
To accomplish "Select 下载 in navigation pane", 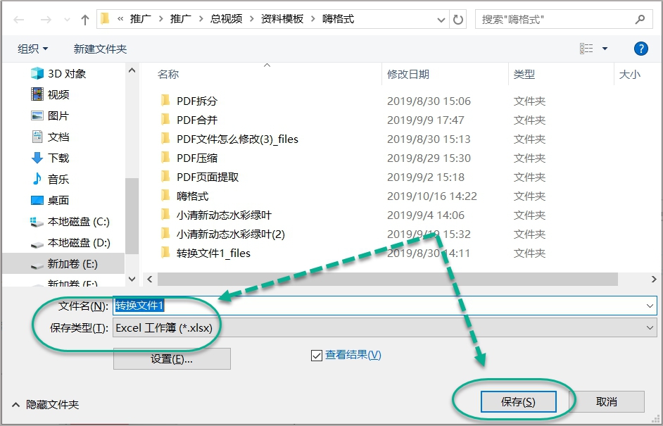I will tap(50, 158).
